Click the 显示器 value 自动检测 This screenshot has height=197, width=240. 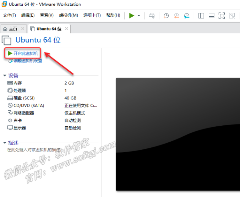click(x=72, y=128)
